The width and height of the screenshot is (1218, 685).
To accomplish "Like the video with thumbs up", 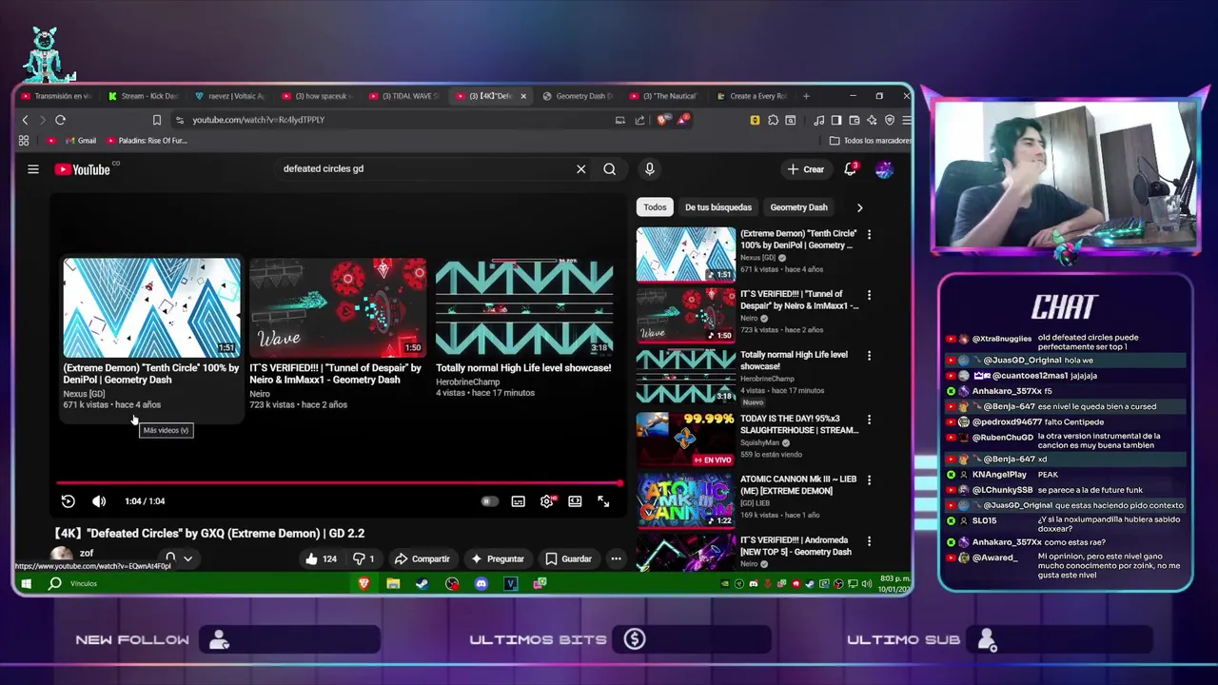I will point(321,558).
